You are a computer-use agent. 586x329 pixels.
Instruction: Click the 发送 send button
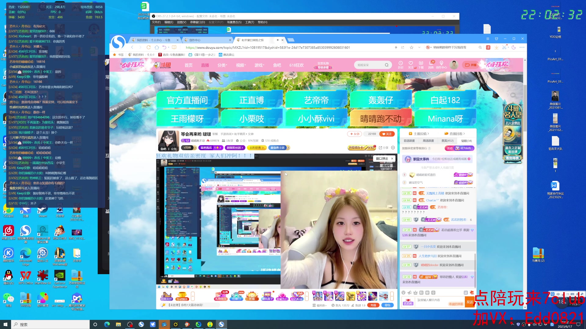[x=469, y=302]
